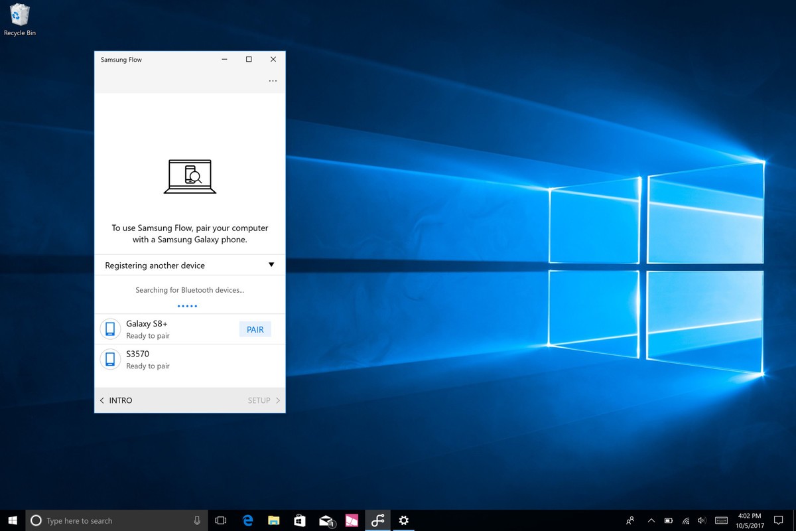Click the Galaxy S8+ phone icon
This screenshot has height=531, width=796.
(109, 329)
